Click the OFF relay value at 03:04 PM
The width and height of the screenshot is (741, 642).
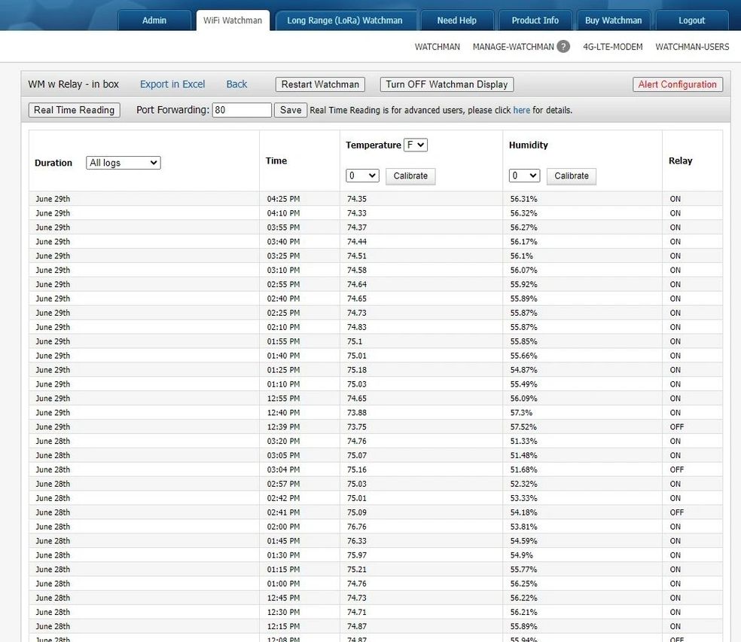pos(677,469)
